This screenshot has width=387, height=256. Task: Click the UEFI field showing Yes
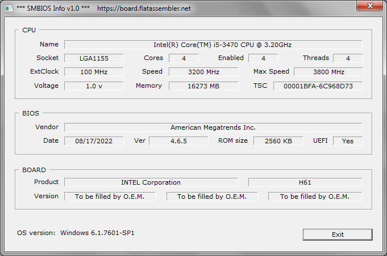coord(348,141)
